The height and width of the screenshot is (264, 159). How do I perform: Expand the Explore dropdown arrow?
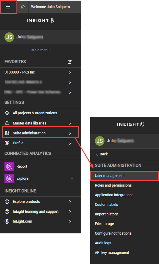point(72,178)
